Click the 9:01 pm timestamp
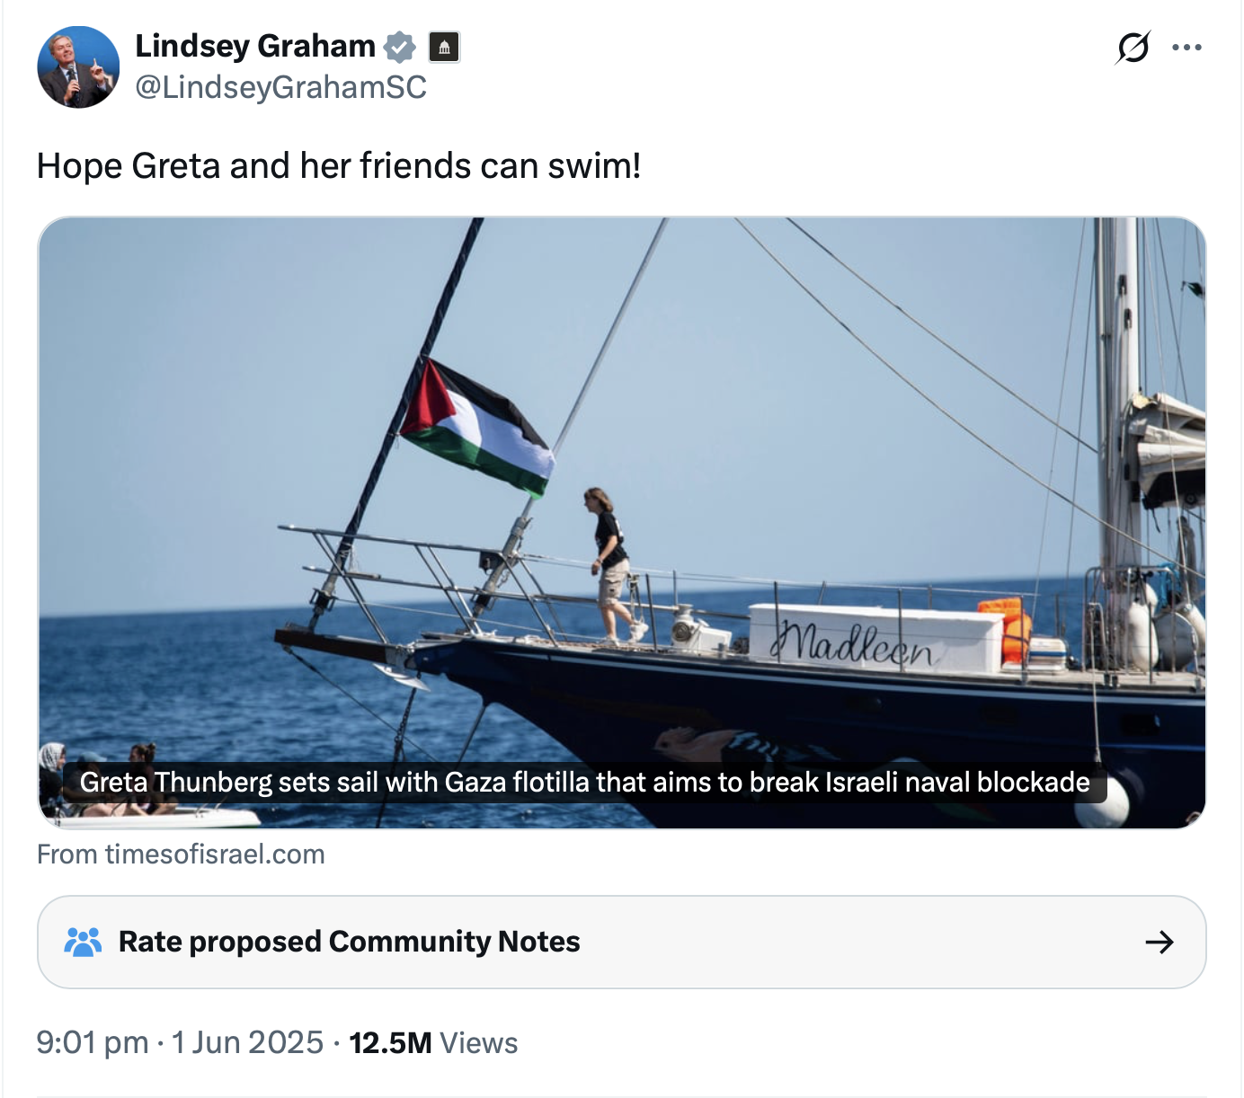The width and height of the screenshot is (1244, 1098). pos(93,1043)
